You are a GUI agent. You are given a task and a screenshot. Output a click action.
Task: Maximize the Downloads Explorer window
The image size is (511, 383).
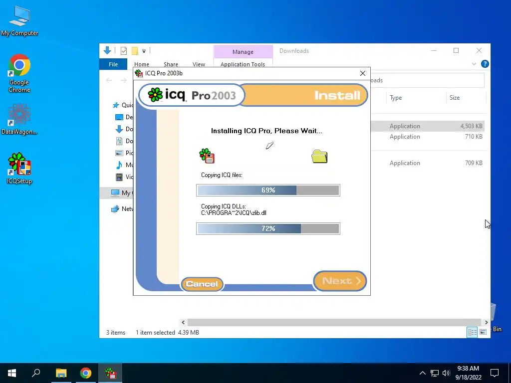coord(456,50)
